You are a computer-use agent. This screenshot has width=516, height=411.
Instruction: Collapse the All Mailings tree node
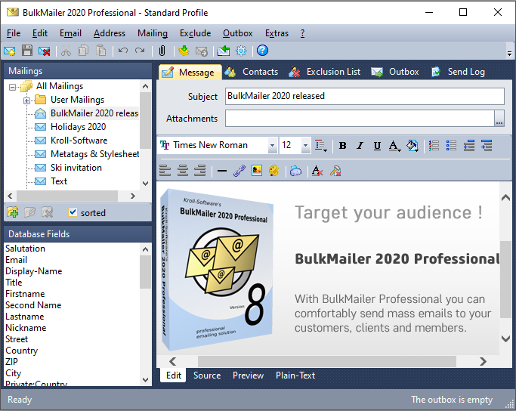coord(13,87)
